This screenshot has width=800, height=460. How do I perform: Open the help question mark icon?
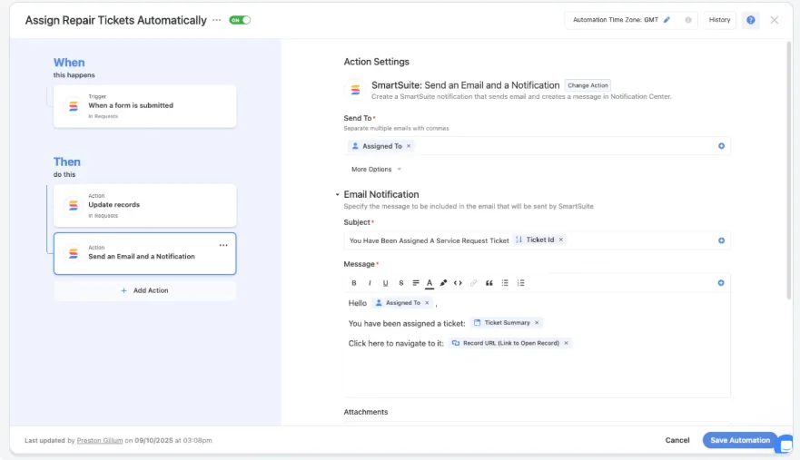pos(750,20)
